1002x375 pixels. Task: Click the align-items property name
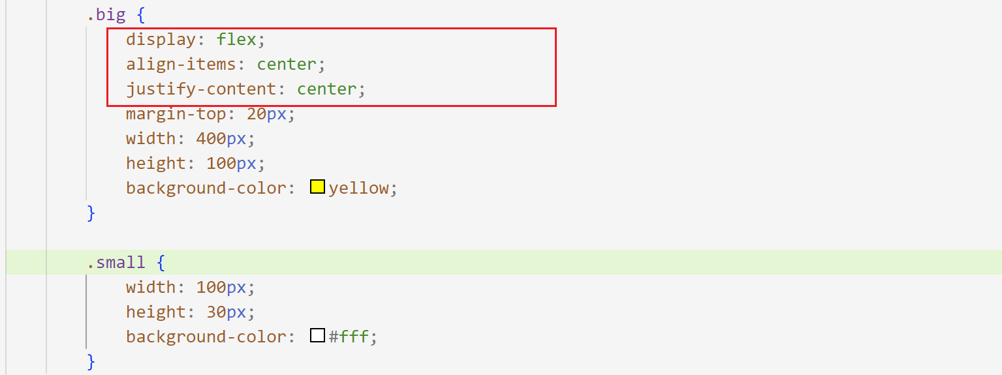(x=181, y=65)
